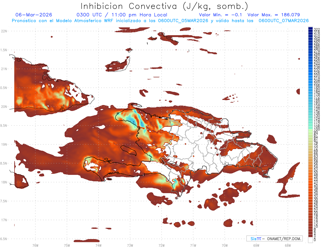Screen dimensions: 323x249
Task: Click the '7.5N' latitude label
Action: pos(4,201)
